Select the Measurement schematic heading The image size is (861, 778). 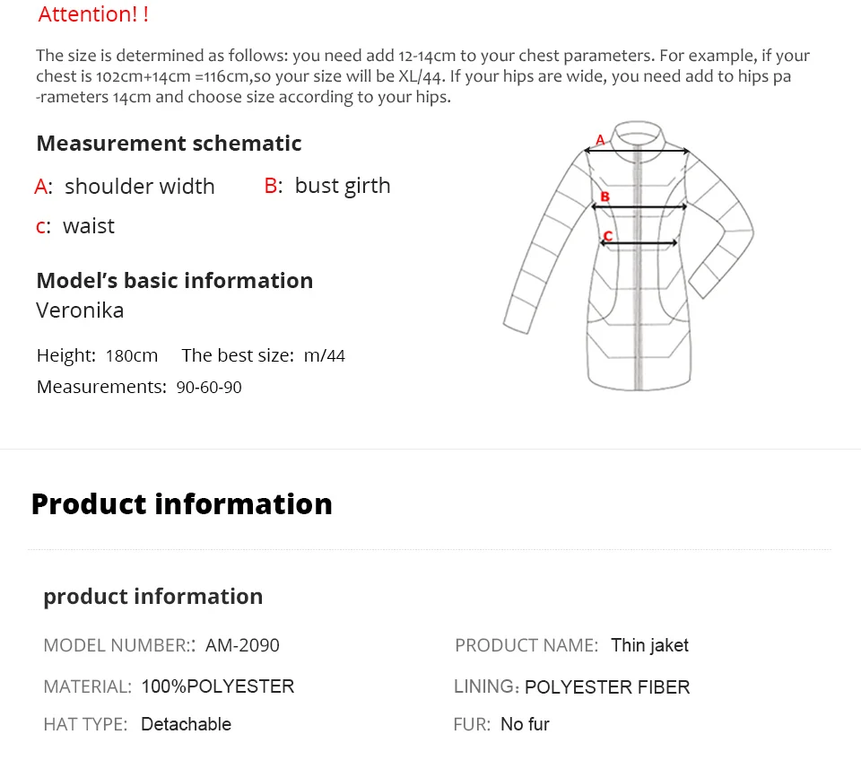click(170, 144)
